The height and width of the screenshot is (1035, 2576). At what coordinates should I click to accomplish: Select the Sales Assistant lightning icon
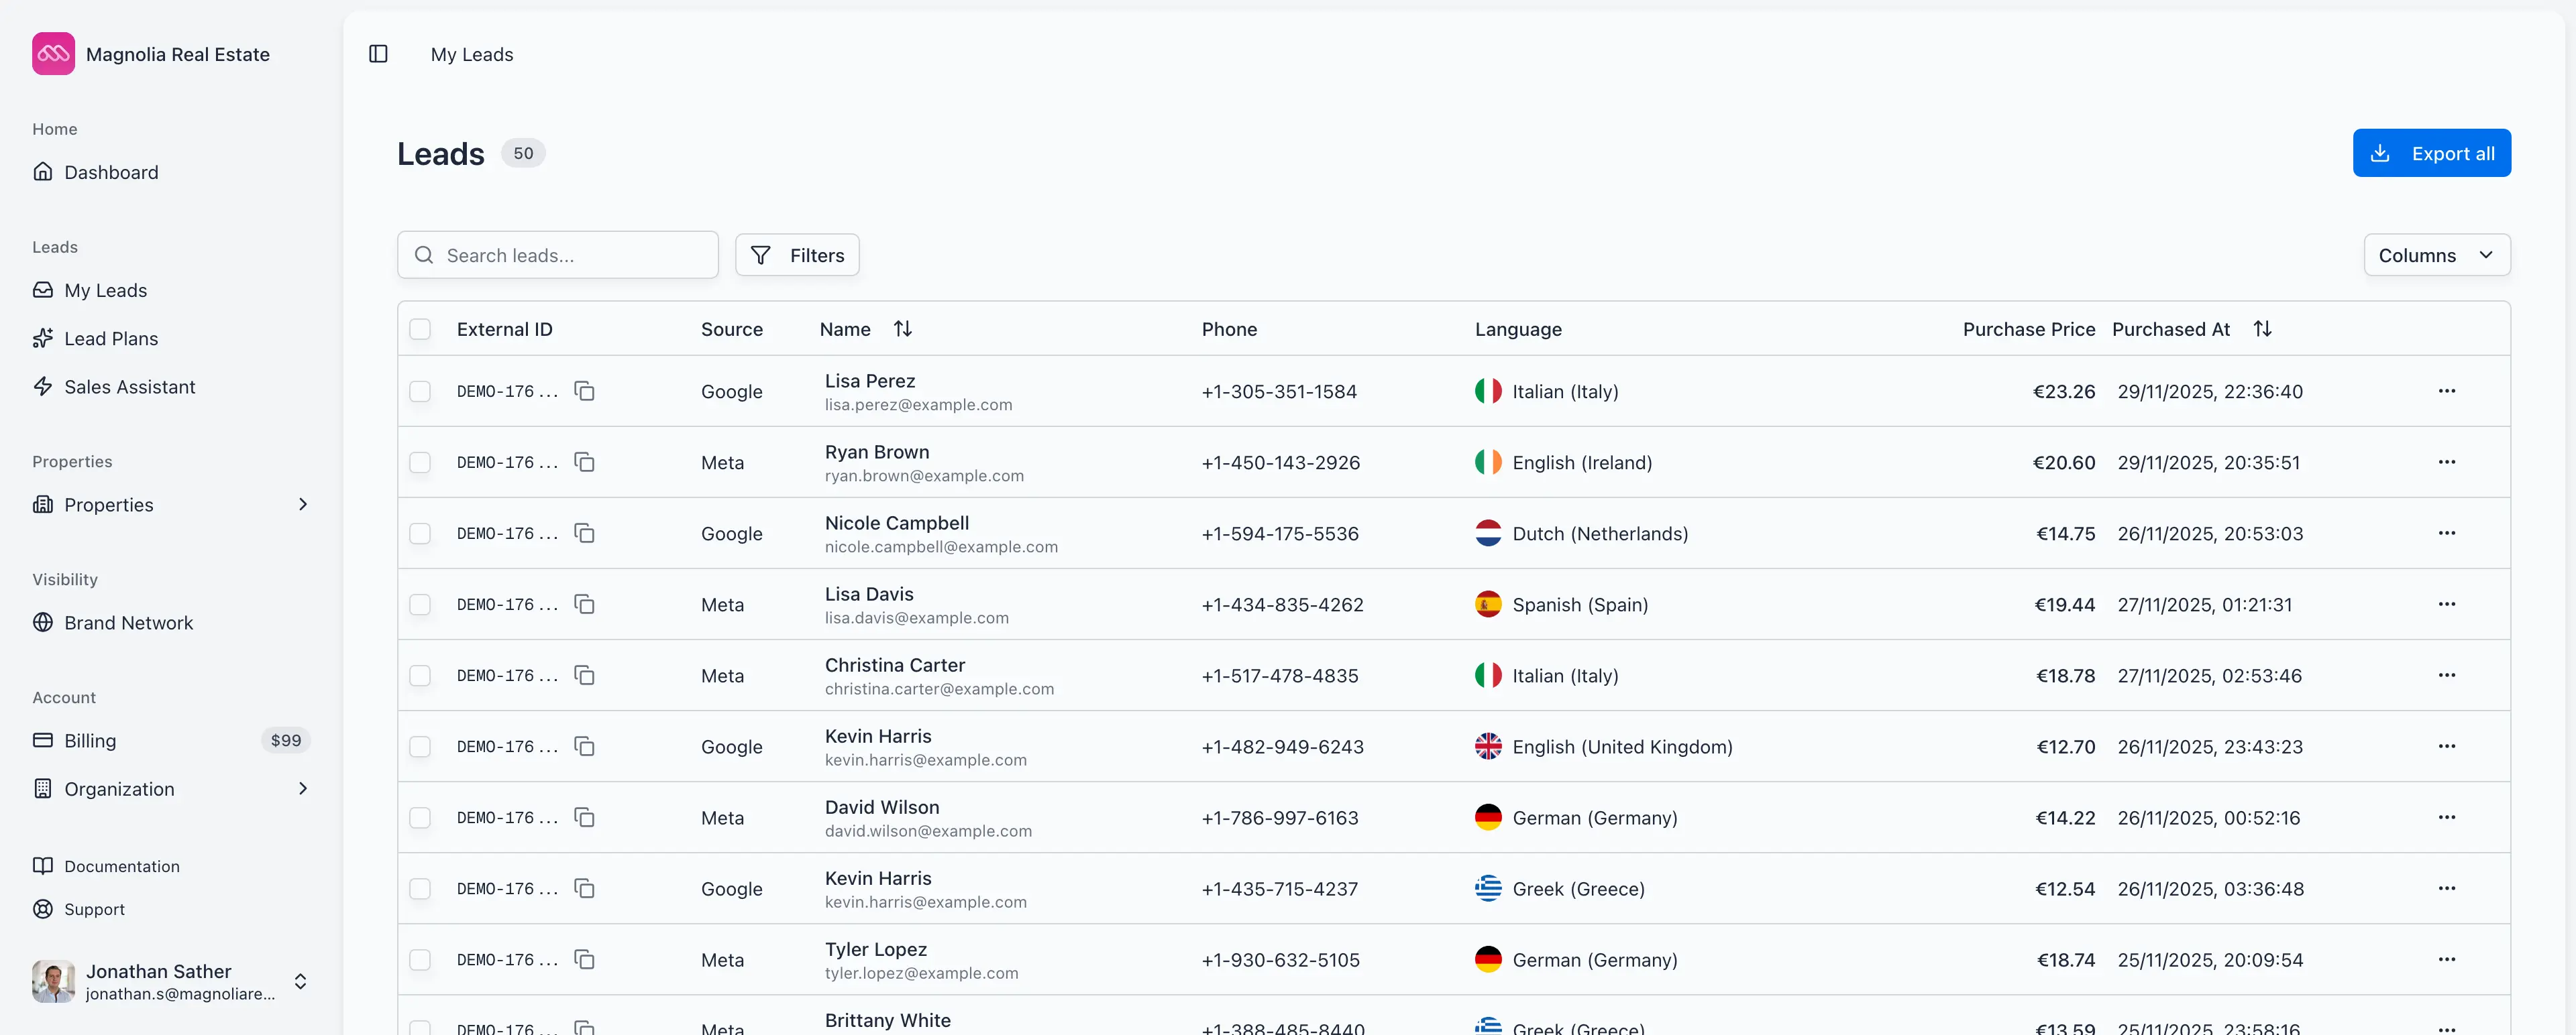(43, 387)
